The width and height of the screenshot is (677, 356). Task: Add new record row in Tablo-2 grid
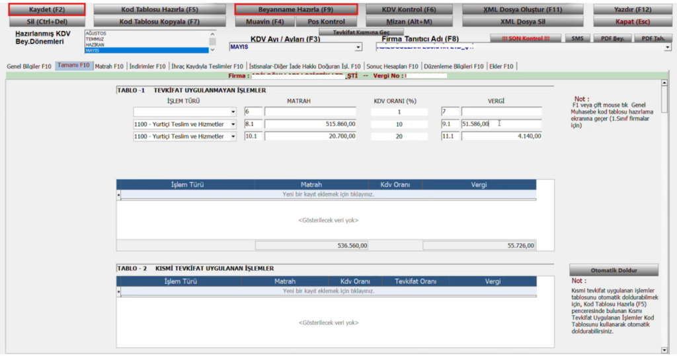[328, 291]
